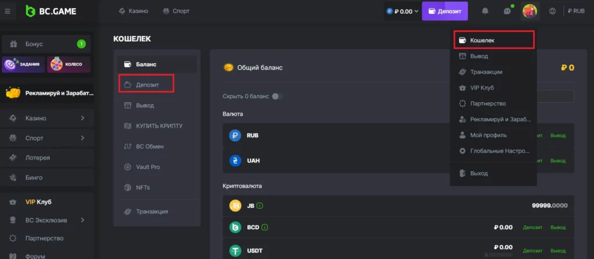Click the user avatar picture

click(530, 11)
